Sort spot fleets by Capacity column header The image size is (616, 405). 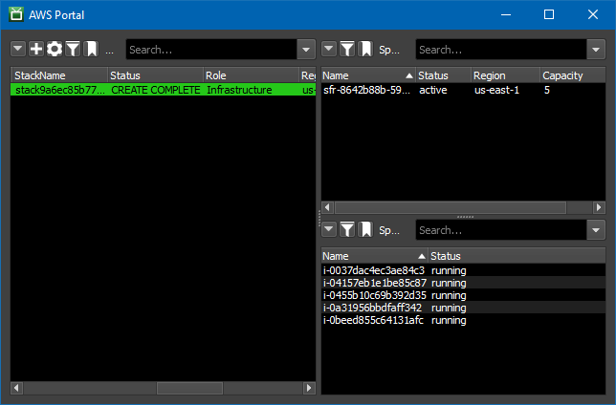tap(569, 75)
